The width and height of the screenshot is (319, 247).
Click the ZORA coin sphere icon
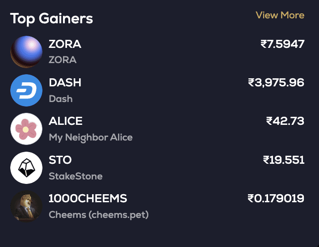(26, 51)
